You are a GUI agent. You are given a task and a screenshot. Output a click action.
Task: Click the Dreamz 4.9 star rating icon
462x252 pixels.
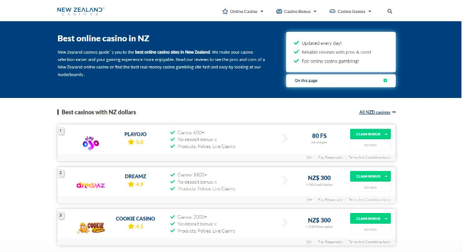[x=131, y=184]
